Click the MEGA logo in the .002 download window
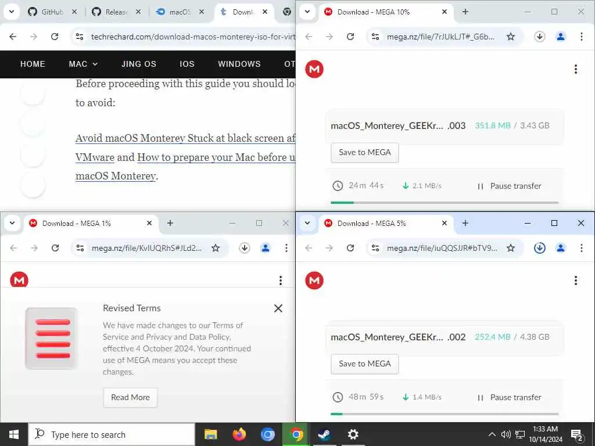Screen dimensions: 595x446 pyautogui.click(x=314, y=280)
